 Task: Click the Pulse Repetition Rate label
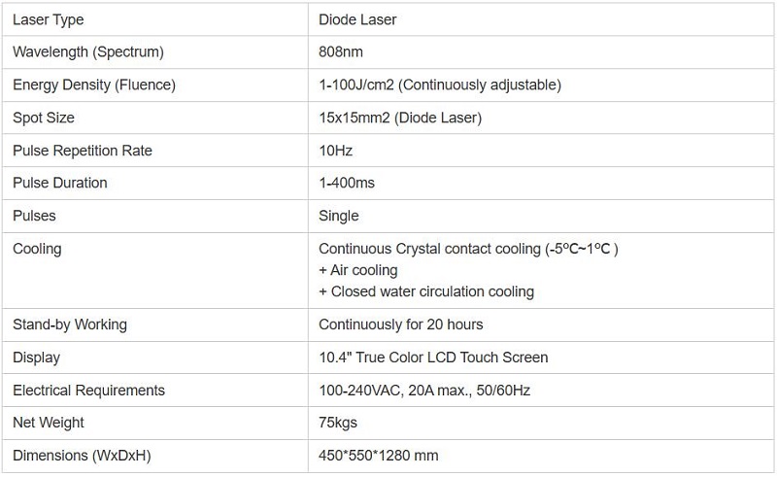pos(83,151)
